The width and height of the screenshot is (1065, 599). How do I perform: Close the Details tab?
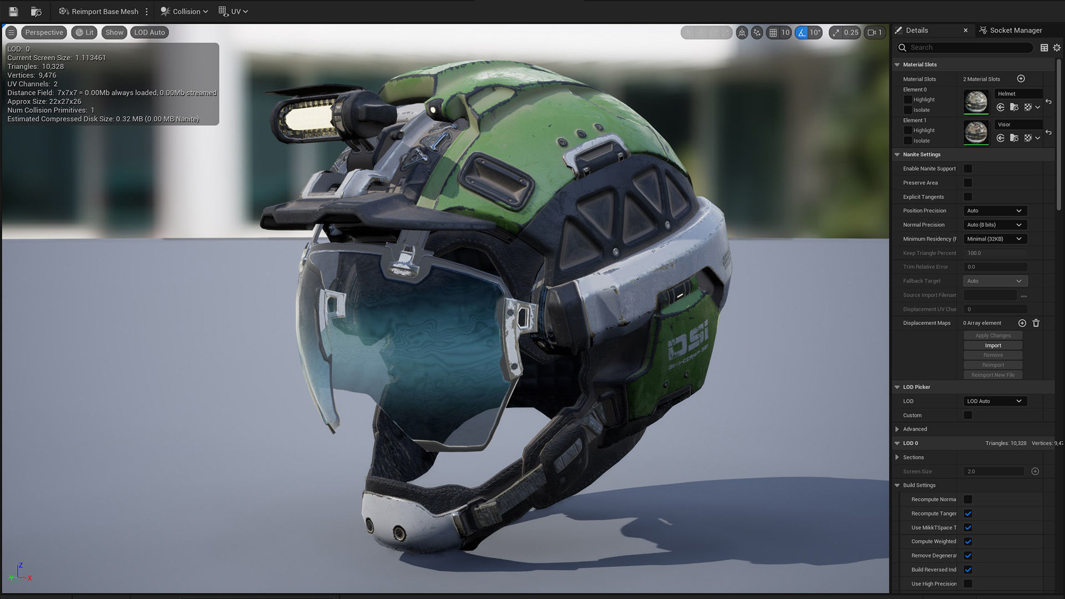coord(966,31)
